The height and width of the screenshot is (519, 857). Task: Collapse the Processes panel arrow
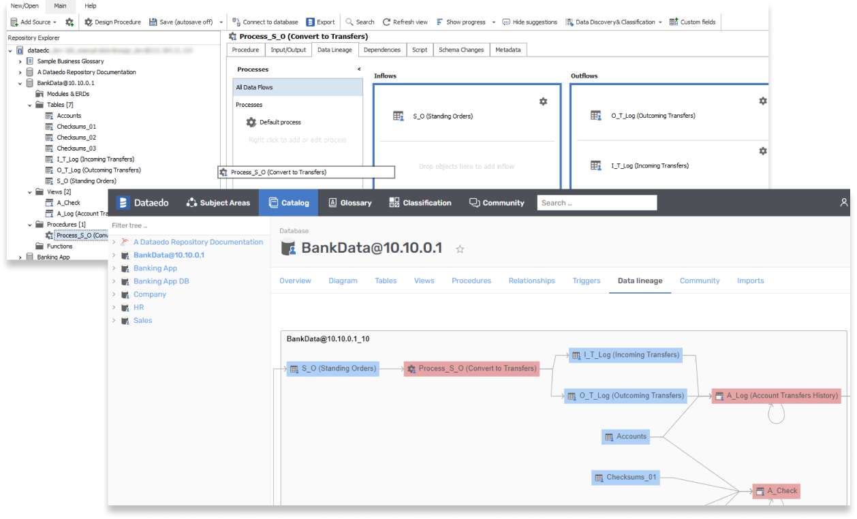pyautogui.click(x=359, y=69)
